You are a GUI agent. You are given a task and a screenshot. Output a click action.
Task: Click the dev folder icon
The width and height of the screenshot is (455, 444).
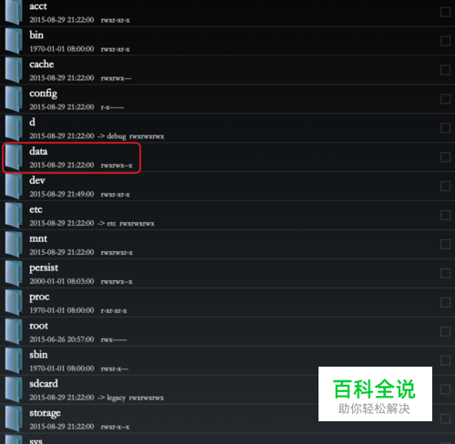[14, 187]
